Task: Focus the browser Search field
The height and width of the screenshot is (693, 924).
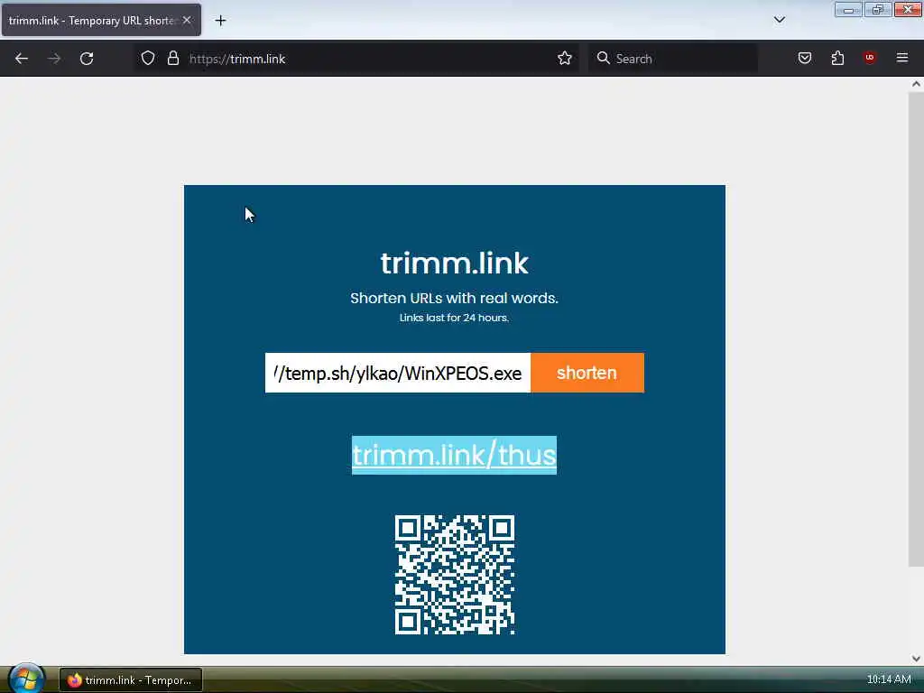Action: click(x=673, y=59)
